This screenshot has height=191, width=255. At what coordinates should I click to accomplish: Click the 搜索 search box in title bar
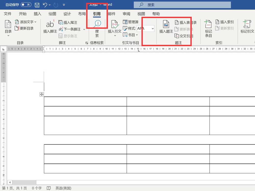(182, 5)
